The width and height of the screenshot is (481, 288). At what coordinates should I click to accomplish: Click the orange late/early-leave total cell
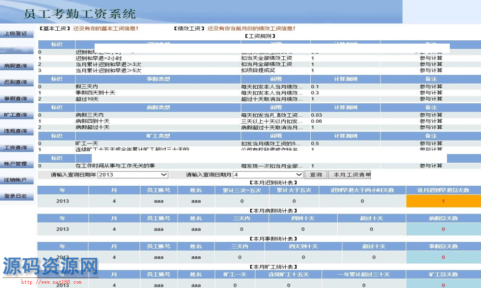pos(443,201)
